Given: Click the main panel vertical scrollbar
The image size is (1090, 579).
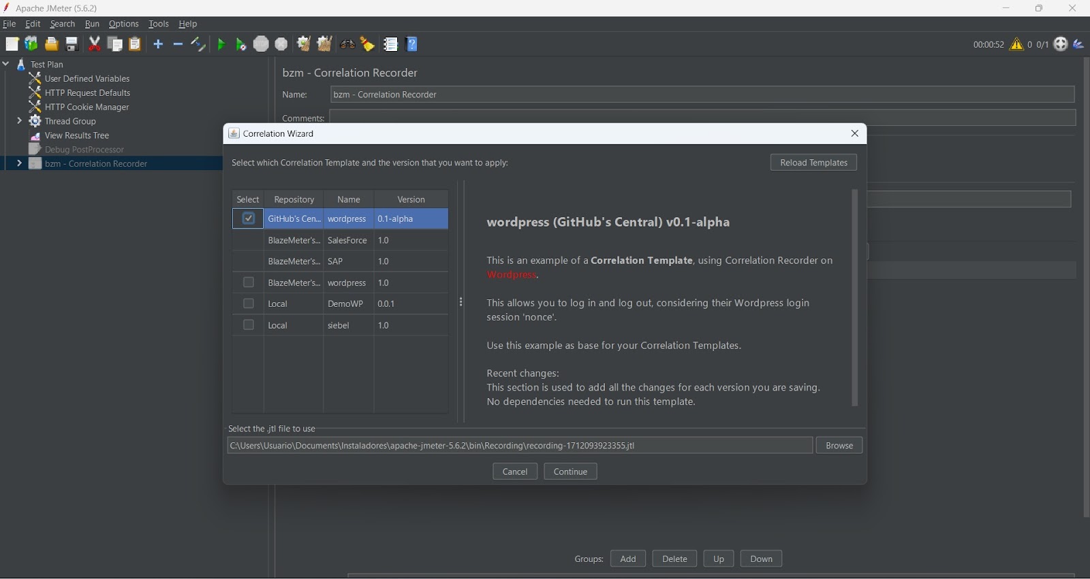Looking at the screenshot, I should pyautogui.click(x=1086, y=288).
